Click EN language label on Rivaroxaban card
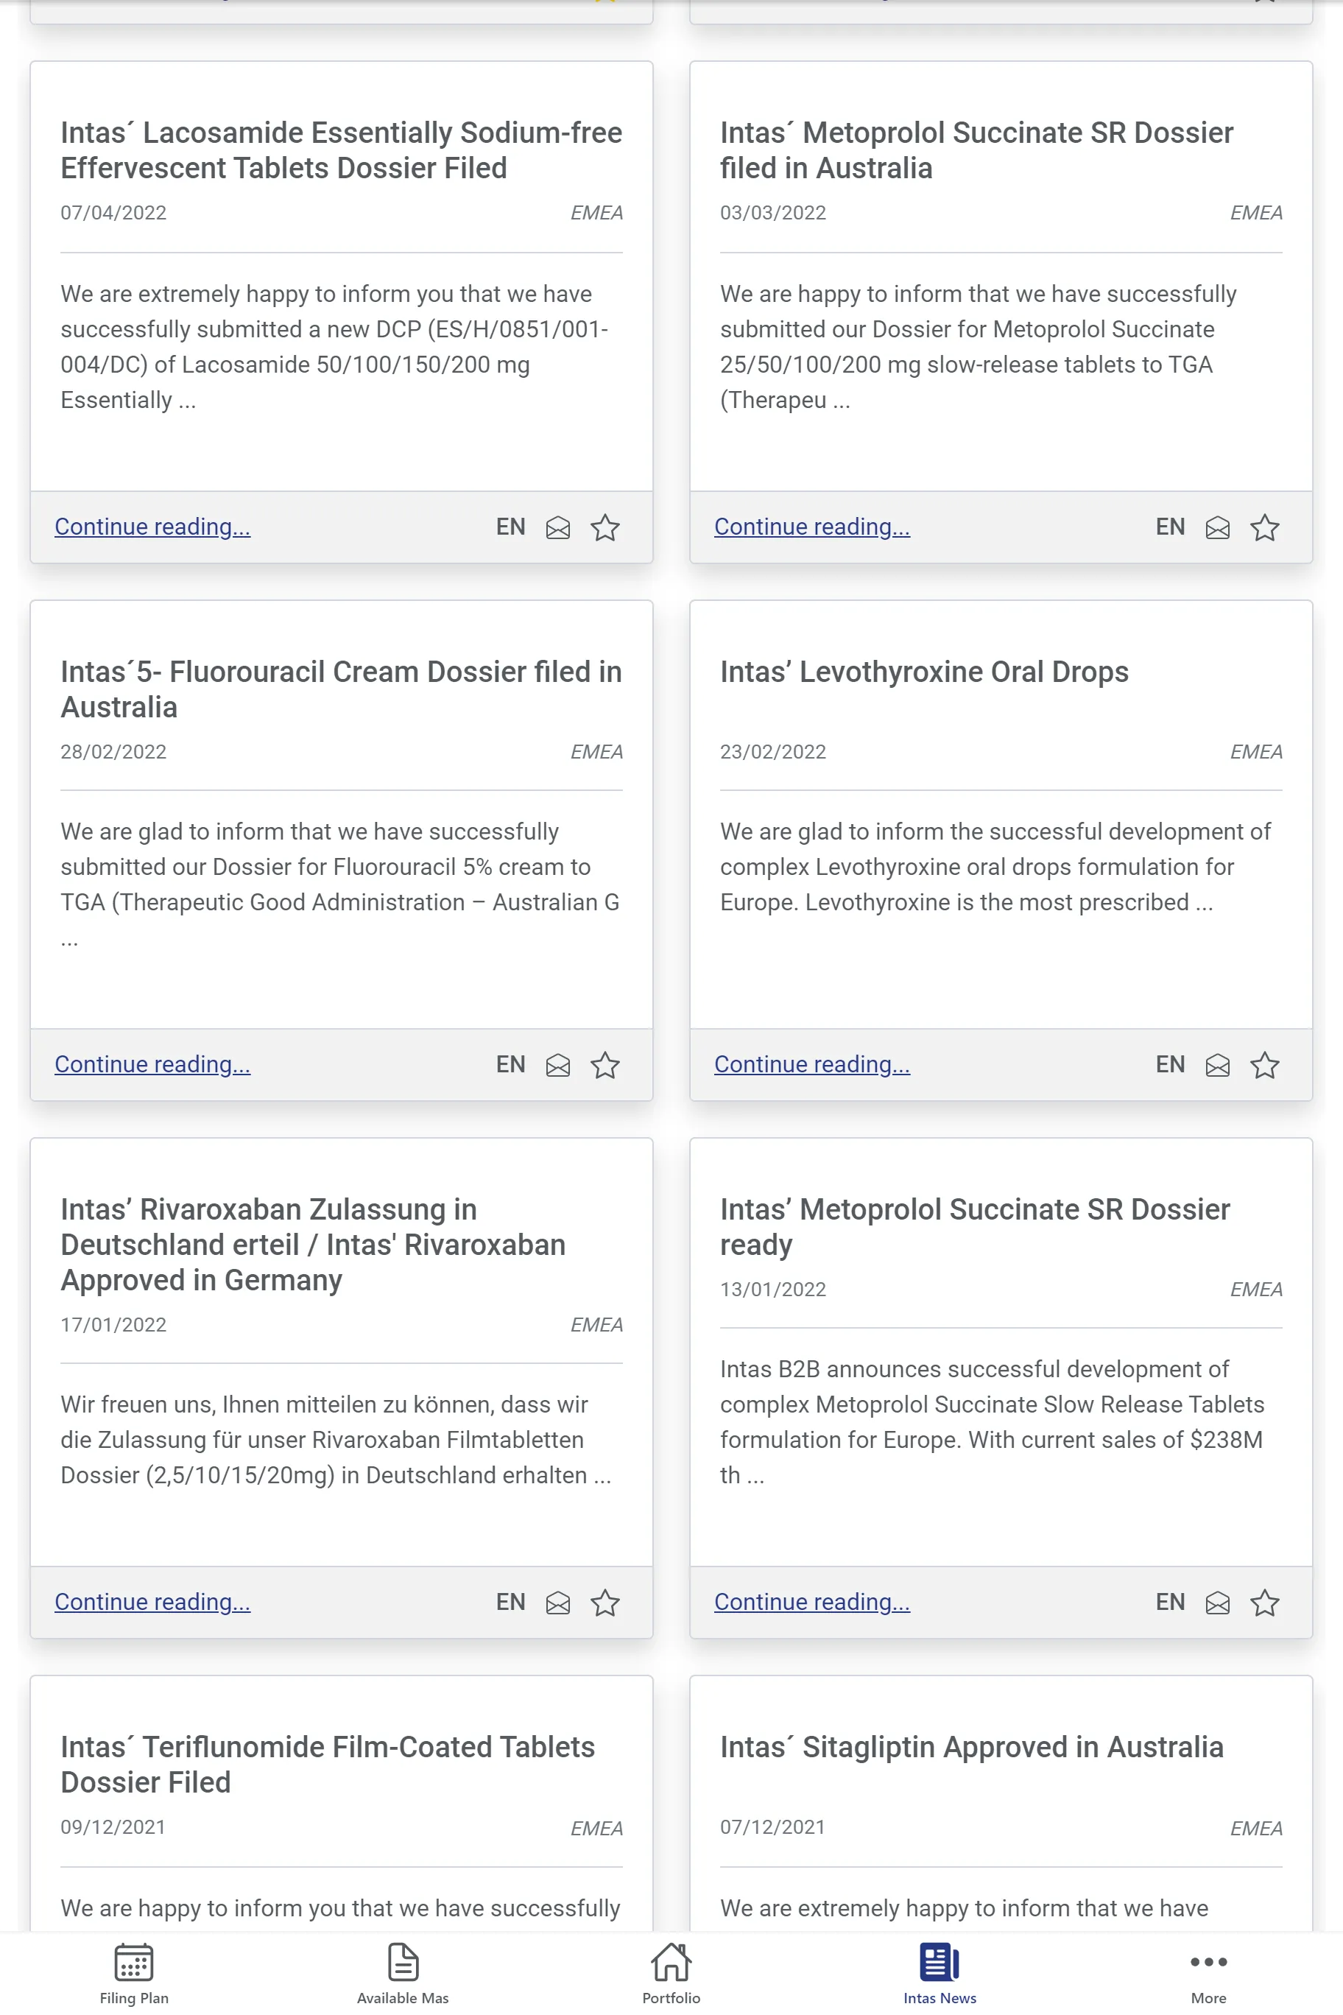The image size is (1343, 2015). click(510, 1602)
